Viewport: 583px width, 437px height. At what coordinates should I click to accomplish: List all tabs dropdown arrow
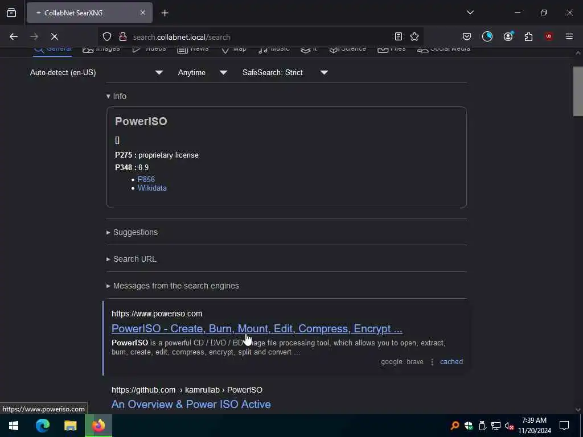pos(470,13)
